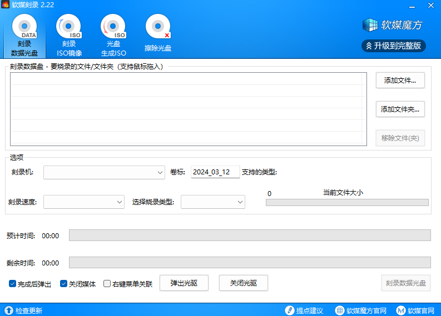Click the 软媒官网 icon in status bar
The width and height of the screenshot is (441, 316).
401,310
